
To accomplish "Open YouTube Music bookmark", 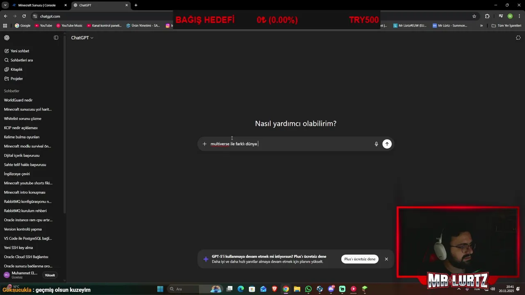I will [x=69, y=25].
